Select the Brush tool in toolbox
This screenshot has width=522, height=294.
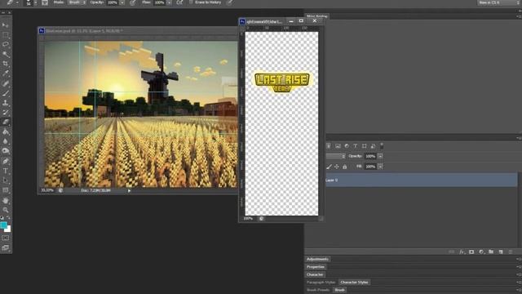[x=6, y=93]
